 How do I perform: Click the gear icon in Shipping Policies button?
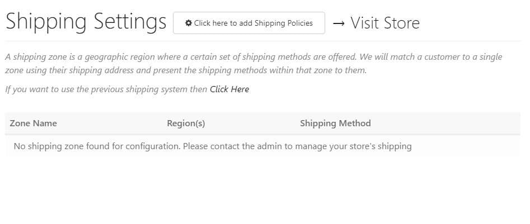(189, 23)
